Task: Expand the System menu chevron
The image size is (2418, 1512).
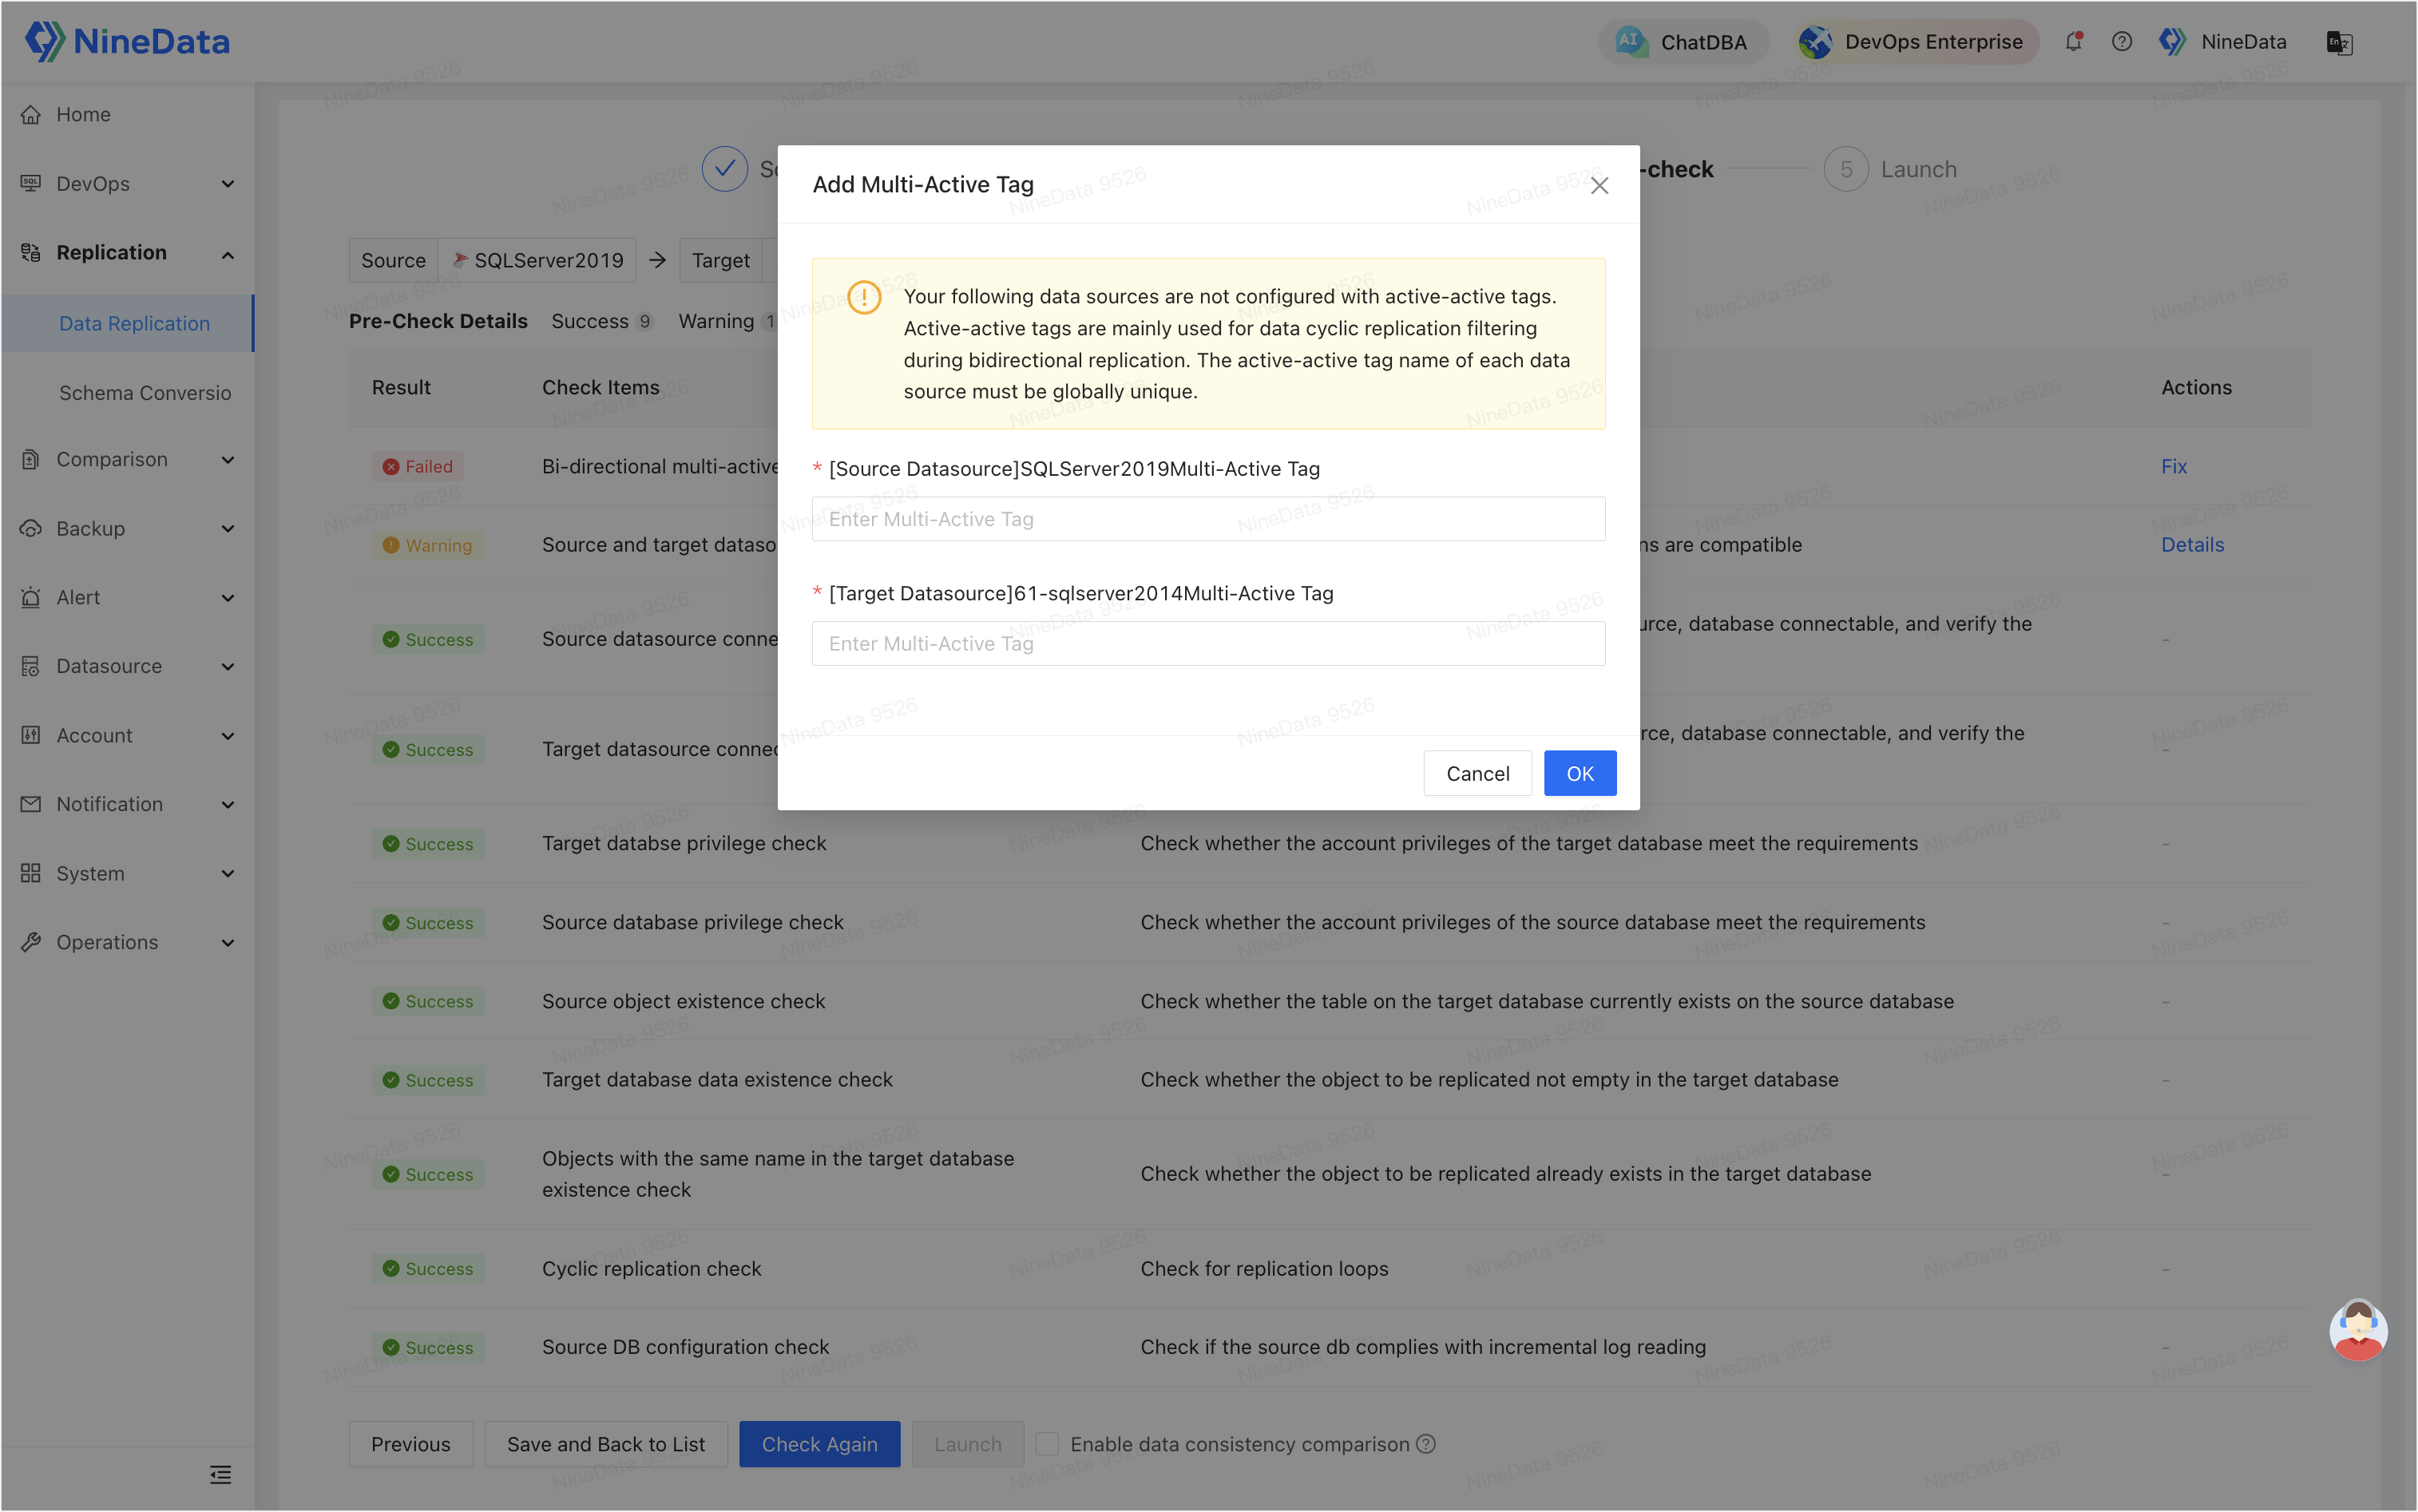Action: pyautogui.click(x=228, y=874)
